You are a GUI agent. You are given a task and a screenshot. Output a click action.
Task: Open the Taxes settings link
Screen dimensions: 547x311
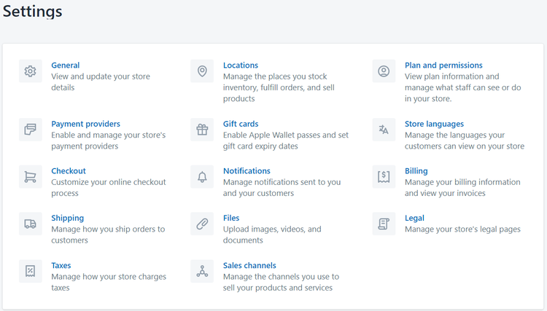pyautogui.click(x=61, y=265)
